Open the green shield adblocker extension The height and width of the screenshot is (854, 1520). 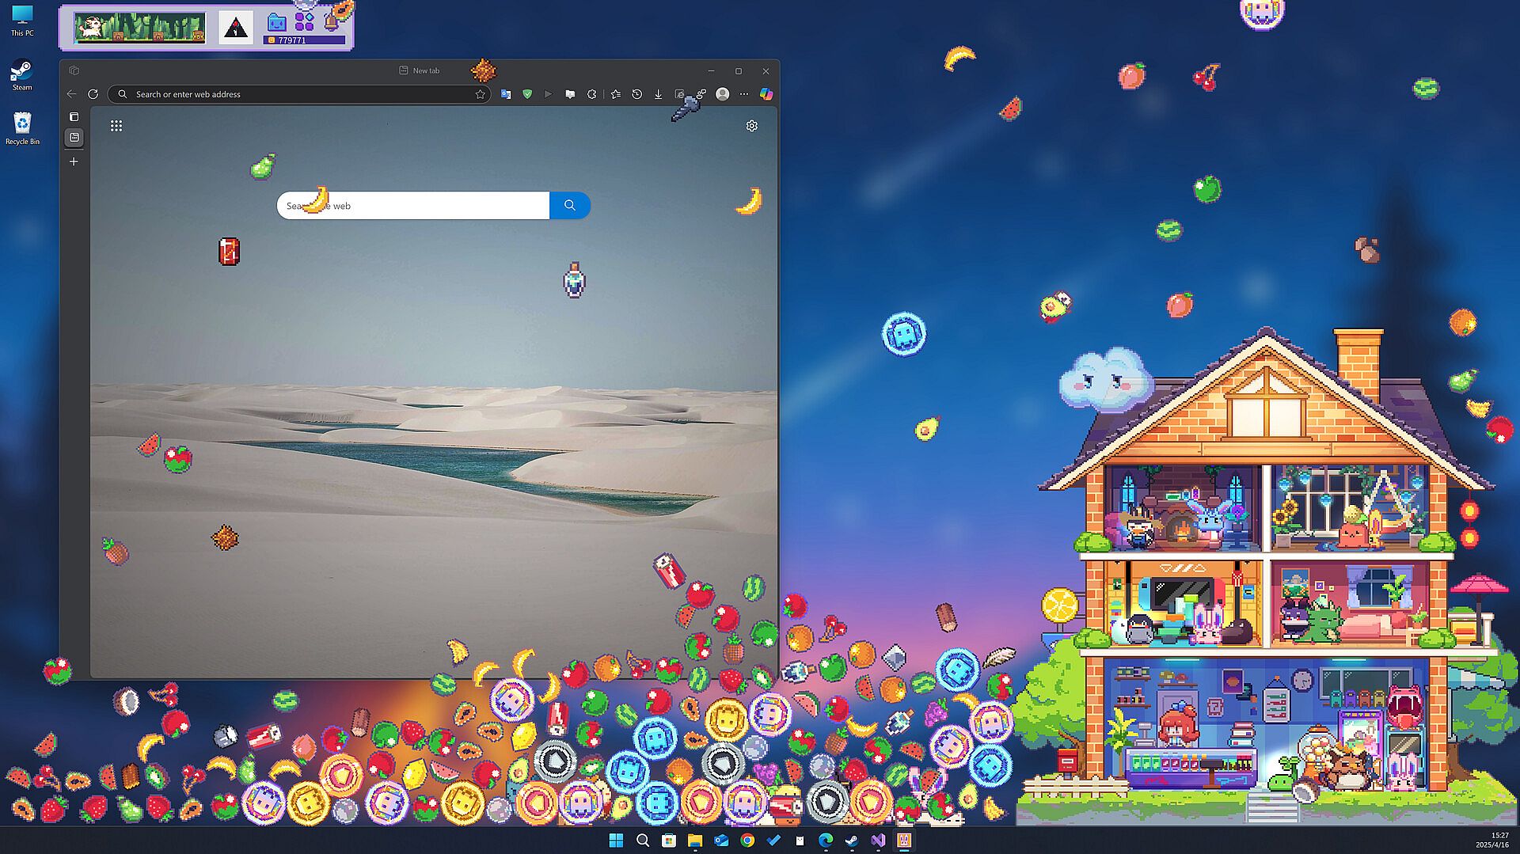[527, 94]
